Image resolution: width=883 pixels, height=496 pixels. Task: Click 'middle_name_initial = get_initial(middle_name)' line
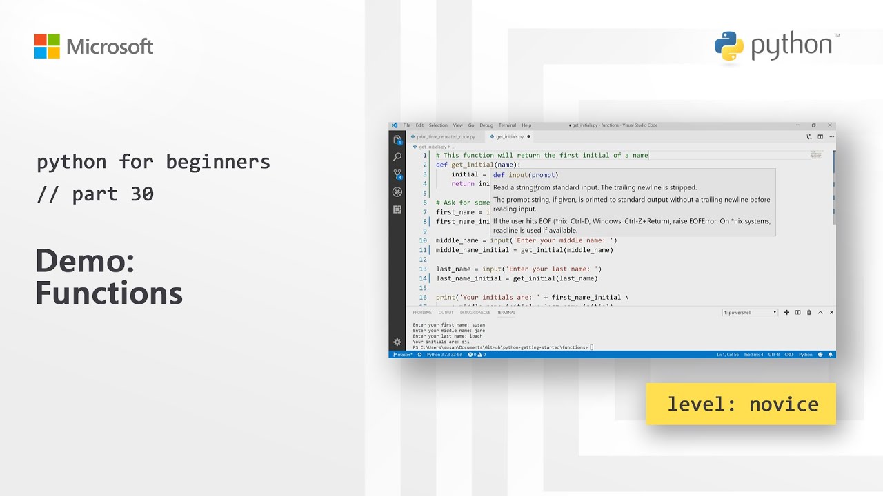(x=524, y=250)
